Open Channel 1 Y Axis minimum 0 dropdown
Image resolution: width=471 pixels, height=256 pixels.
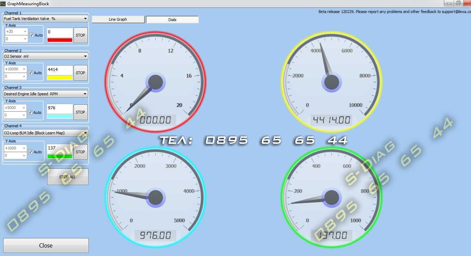[x=16, y=39]
